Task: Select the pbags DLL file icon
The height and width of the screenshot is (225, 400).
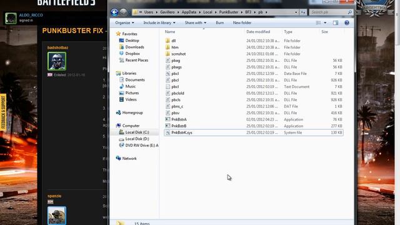Action: (x=167, y=67)
